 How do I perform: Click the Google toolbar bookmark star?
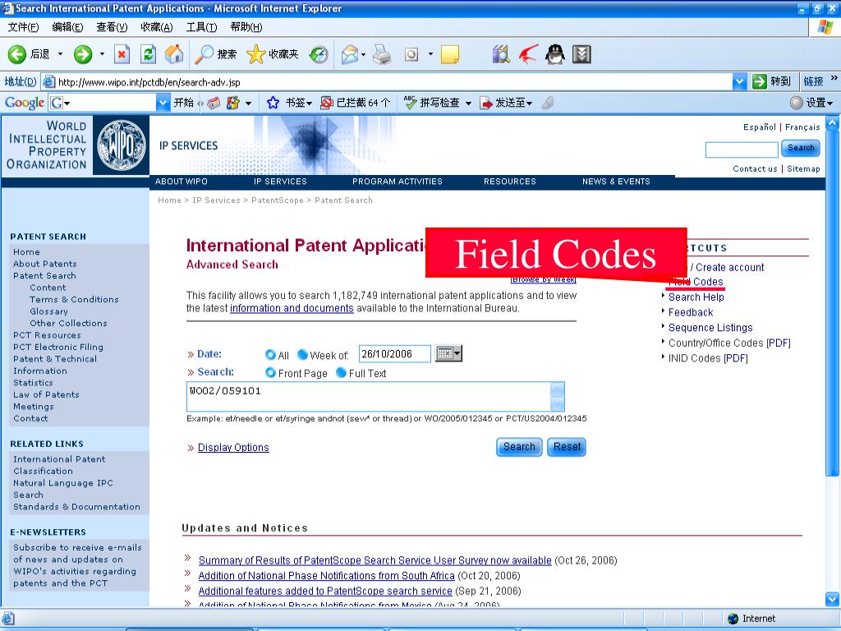coord(273,103)
